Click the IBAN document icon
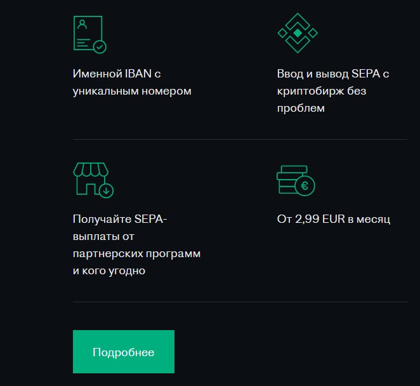The width and height of the screenshot is (420, 386). coord(88,33)
